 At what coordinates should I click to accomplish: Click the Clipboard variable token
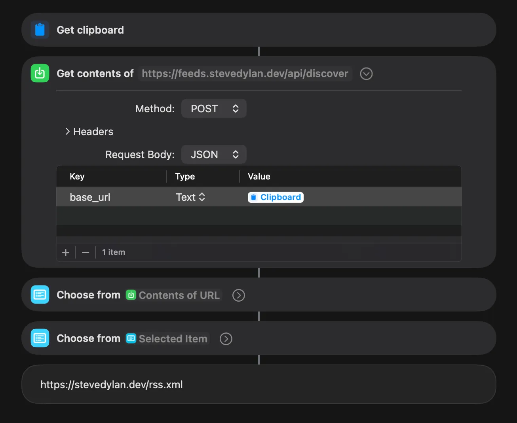coord(276,197)
